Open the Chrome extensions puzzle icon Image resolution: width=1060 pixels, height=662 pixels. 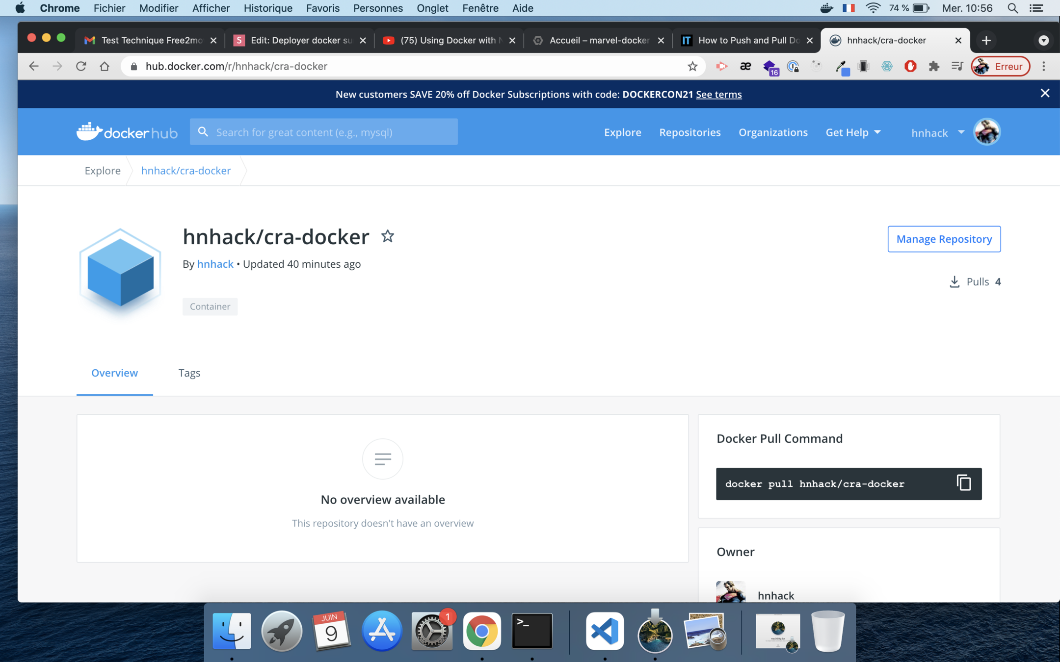point(933,66)
